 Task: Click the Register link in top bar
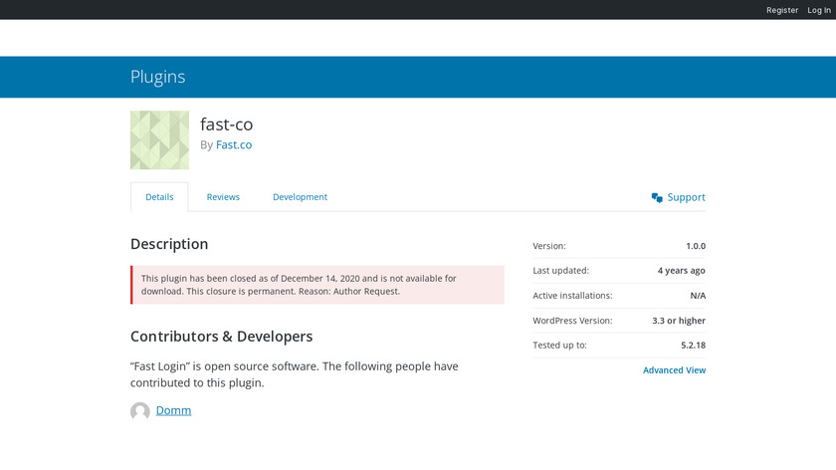click(x=782, y=10)
